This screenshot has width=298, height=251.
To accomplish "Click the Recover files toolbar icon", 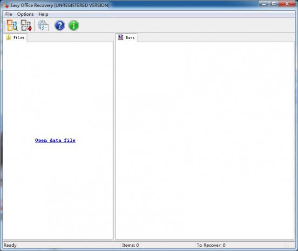I will pyautogui.click(x=26, y=26).
